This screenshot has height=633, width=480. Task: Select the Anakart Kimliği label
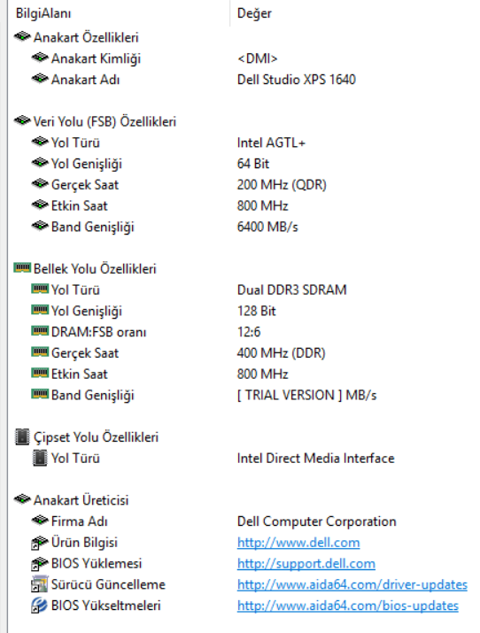pyautogui.click(x=96, y=58)
